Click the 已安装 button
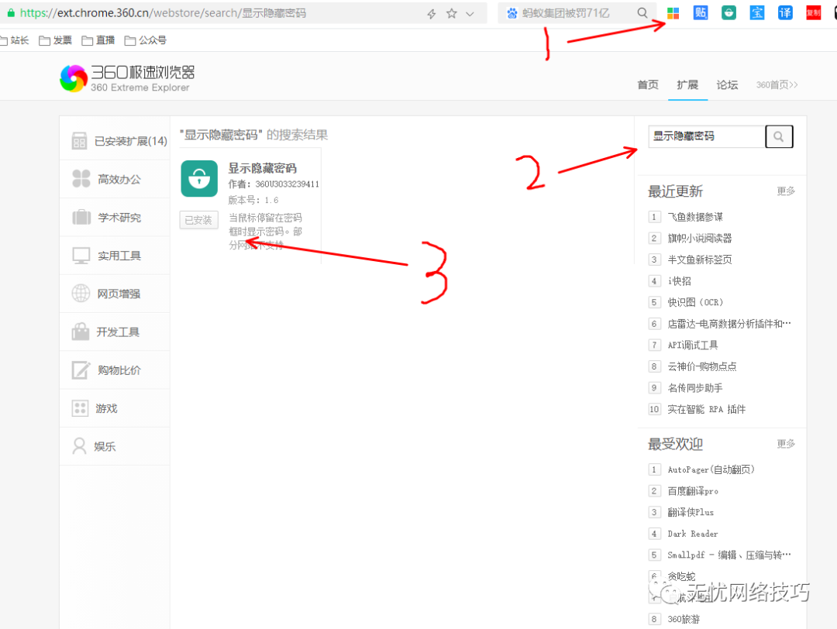Screen dimensions: 837x629 tap(198, 220)
